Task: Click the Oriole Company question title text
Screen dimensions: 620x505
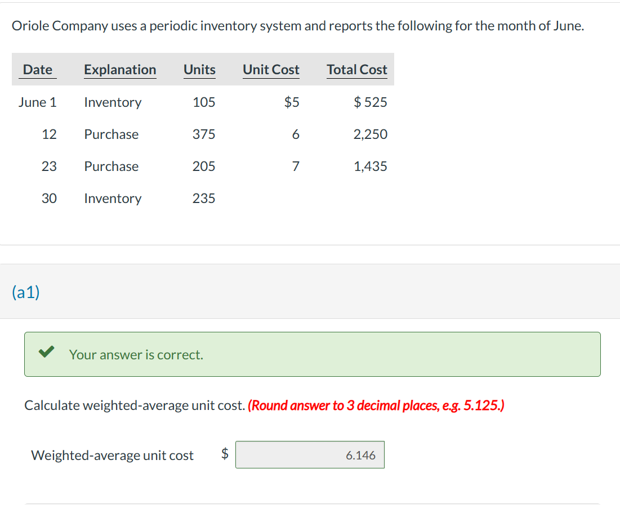Action: 298,25
